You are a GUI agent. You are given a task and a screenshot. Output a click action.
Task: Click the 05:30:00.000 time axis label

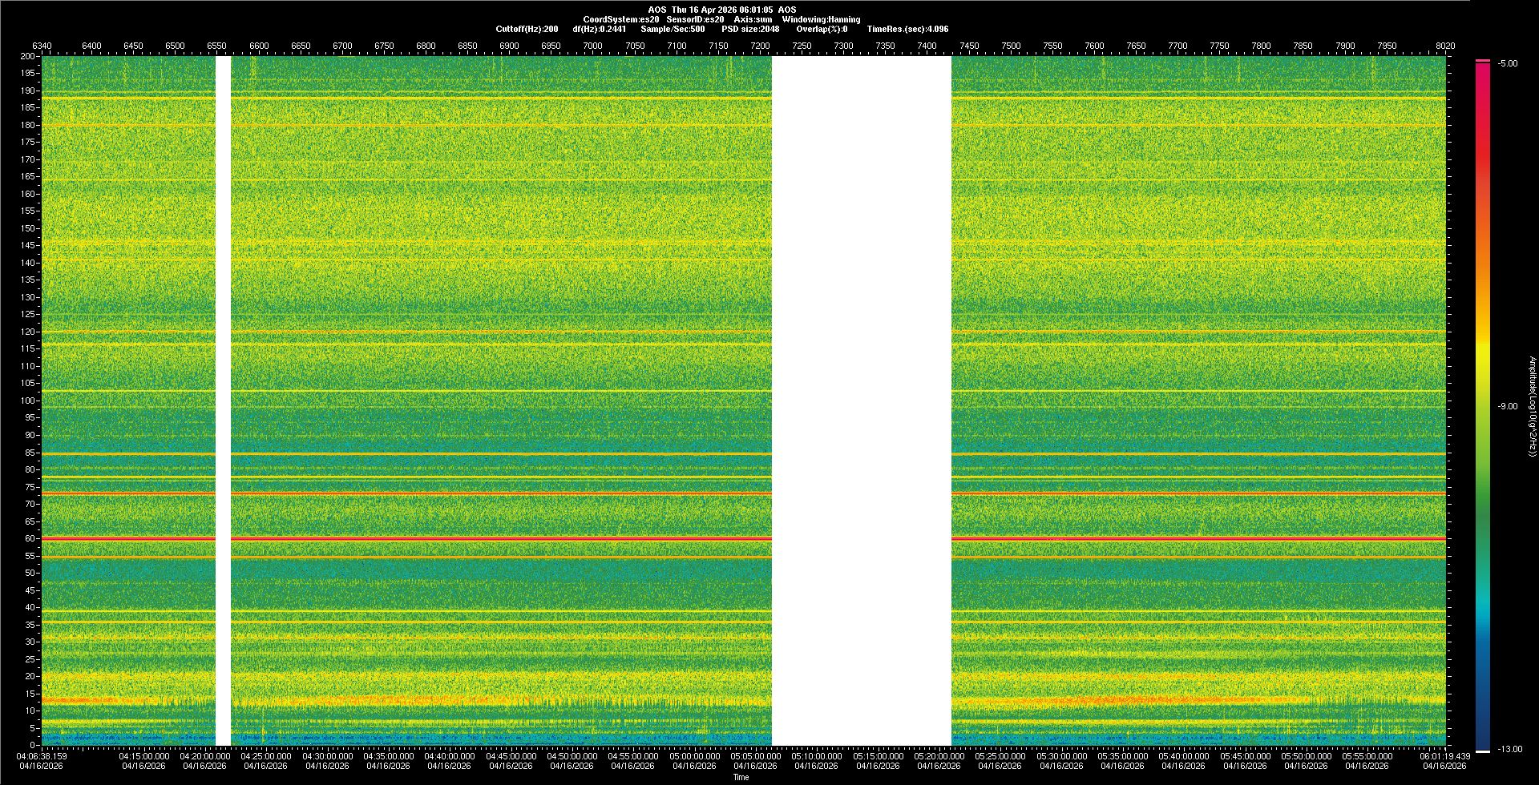[1061, 755]
